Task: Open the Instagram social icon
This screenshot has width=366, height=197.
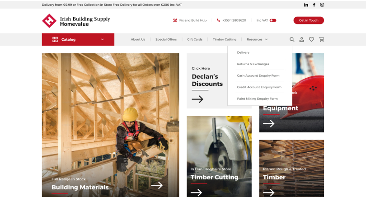Action: click(322, 5)
